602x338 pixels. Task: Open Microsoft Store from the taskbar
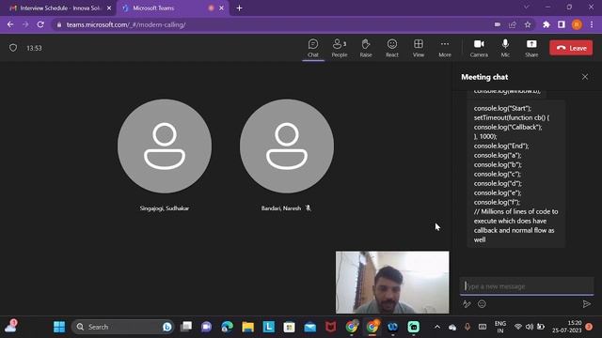(289, 327)
